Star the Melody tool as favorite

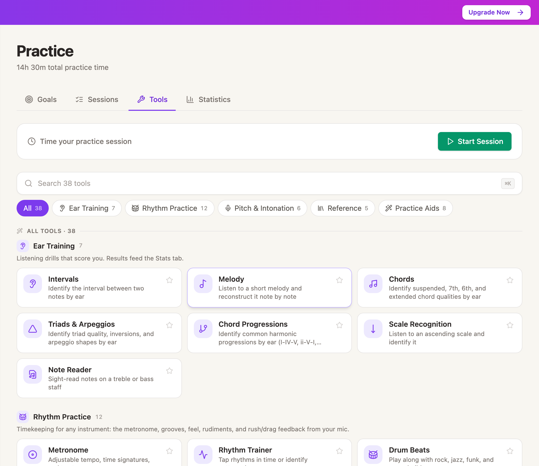339,280
